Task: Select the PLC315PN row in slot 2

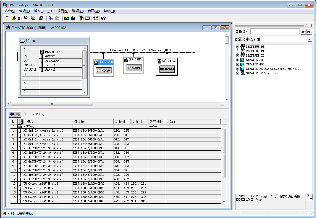Action: (x=52, y=52)
